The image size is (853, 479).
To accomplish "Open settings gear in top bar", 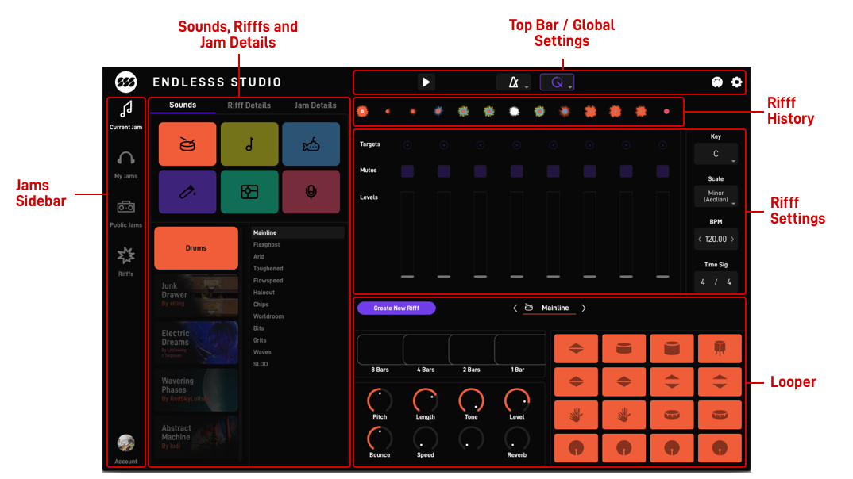I will [736, 82].
